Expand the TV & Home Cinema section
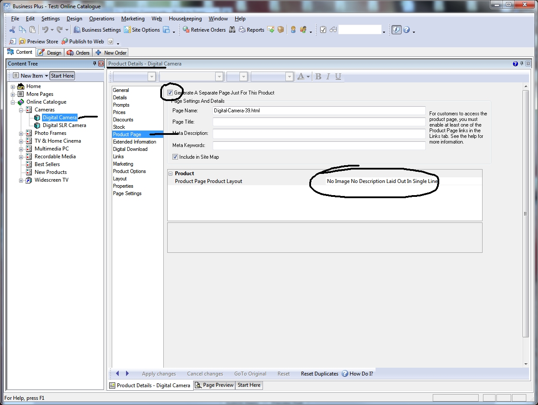Screen dimensions: 538x405 tap(21, 141)
